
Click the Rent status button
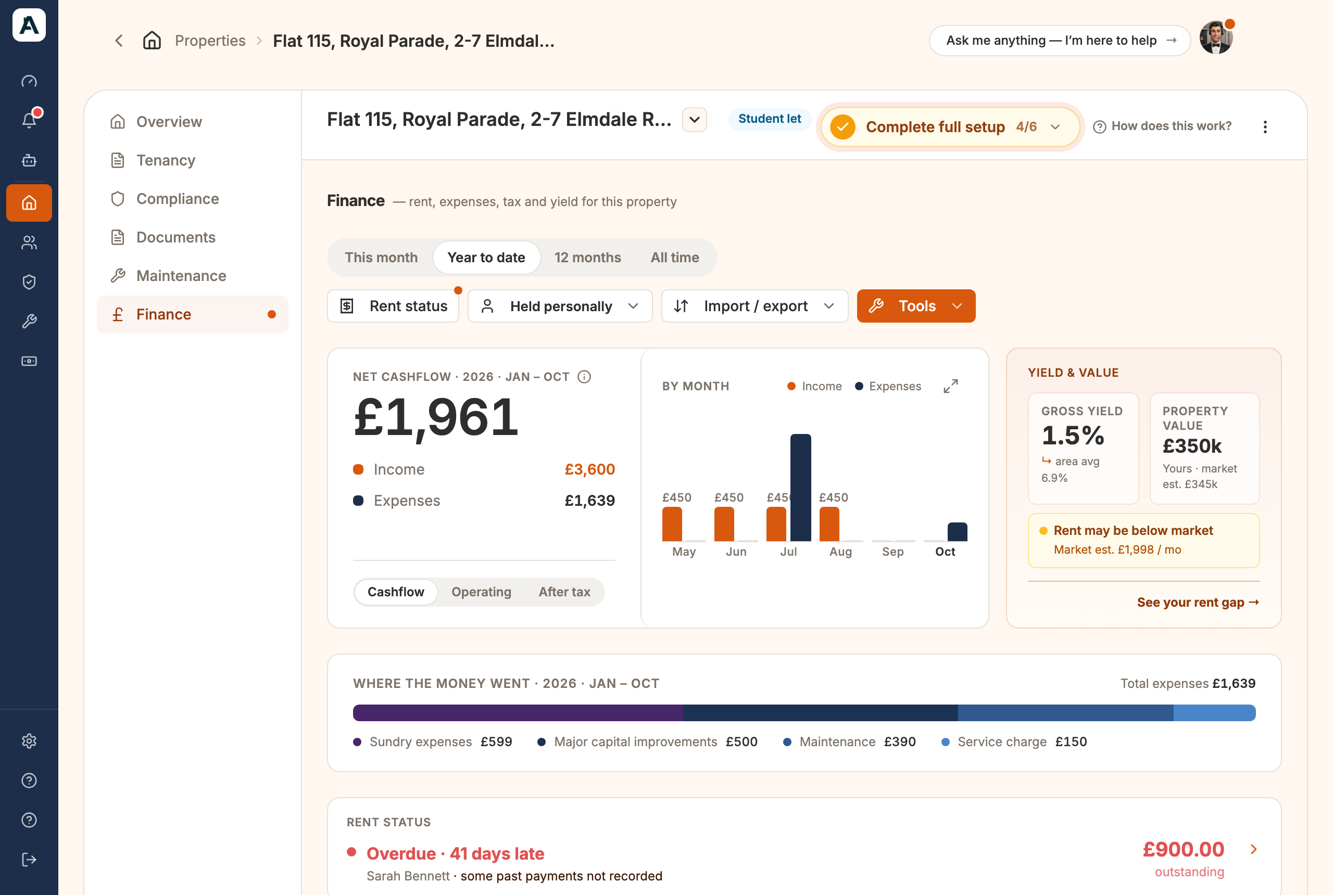[393, 306]
